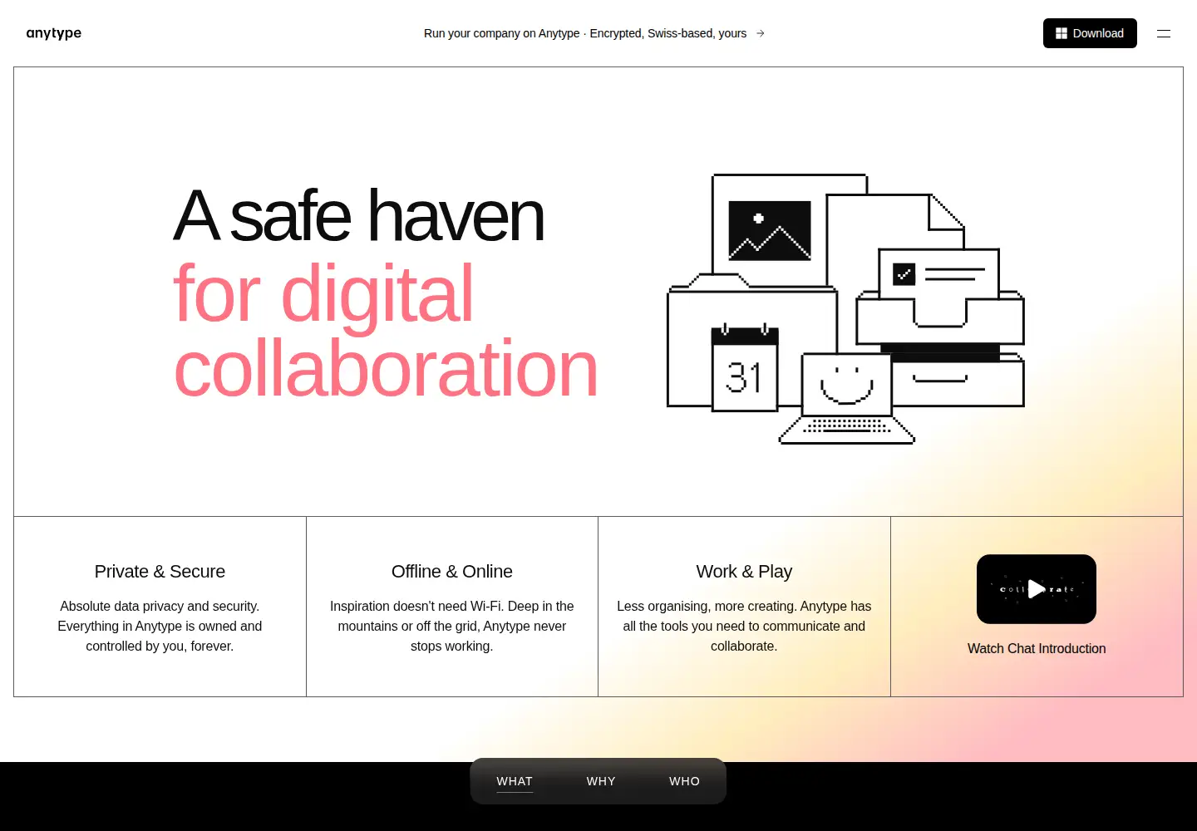Click the drawer cabinet illustration

940,349
